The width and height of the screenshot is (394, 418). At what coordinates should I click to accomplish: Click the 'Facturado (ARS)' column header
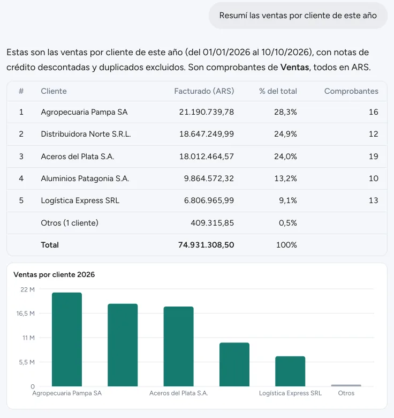pos(204,91)
